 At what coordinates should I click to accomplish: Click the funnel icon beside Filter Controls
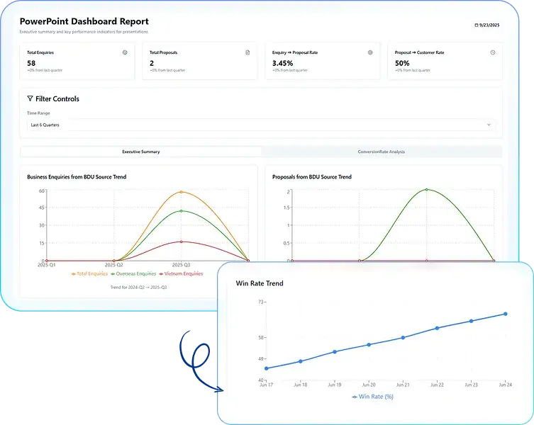coord(30,99)
